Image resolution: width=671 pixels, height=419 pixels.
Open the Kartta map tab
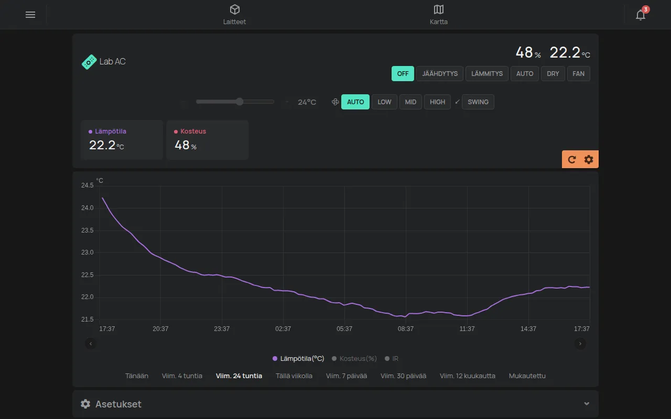[x=439, y=15]
